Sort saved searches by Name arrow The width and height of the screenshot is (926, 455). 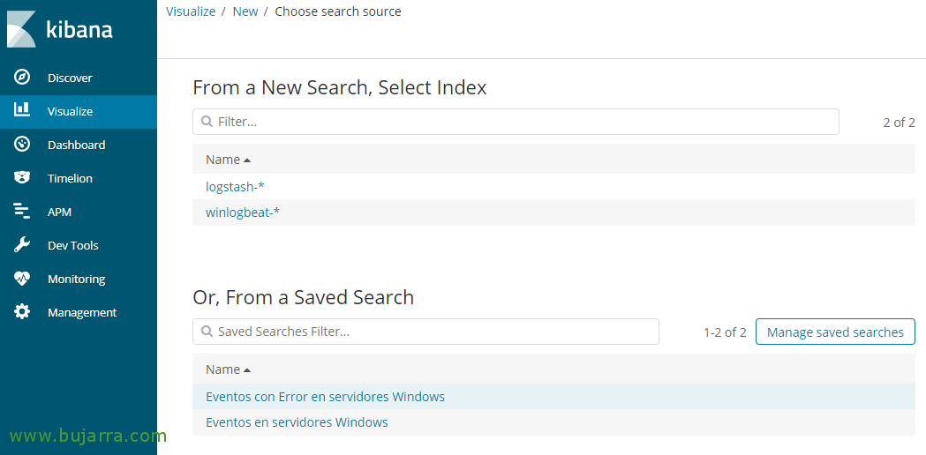pos(247,369)
